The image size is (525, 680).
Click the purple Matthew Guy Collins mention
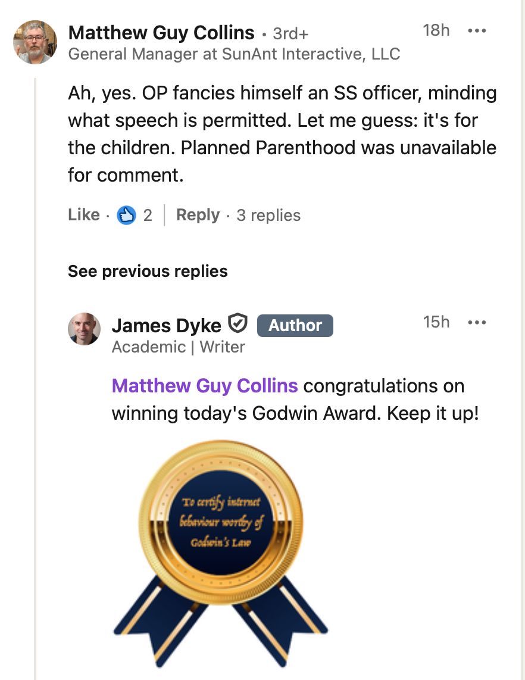coord(205,386)
